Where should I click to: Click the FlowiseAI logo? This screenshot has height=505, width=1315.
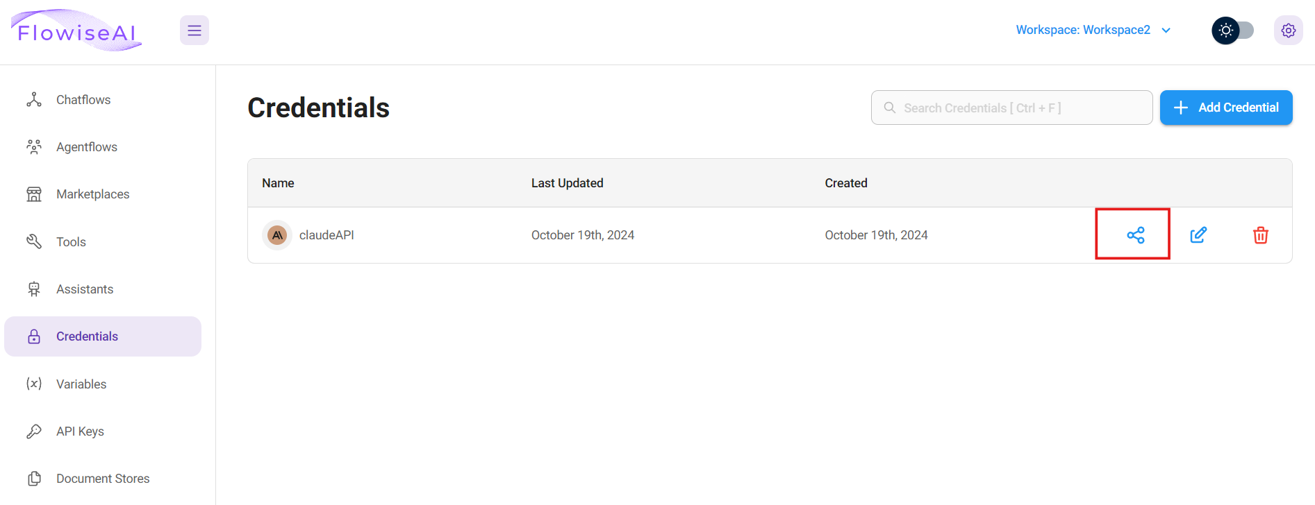pyautogui.click(x=76, y=31)
